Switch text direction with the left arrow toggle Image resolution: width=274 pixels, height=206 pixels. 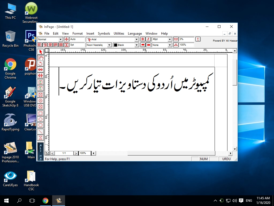[x=148, y=45]
